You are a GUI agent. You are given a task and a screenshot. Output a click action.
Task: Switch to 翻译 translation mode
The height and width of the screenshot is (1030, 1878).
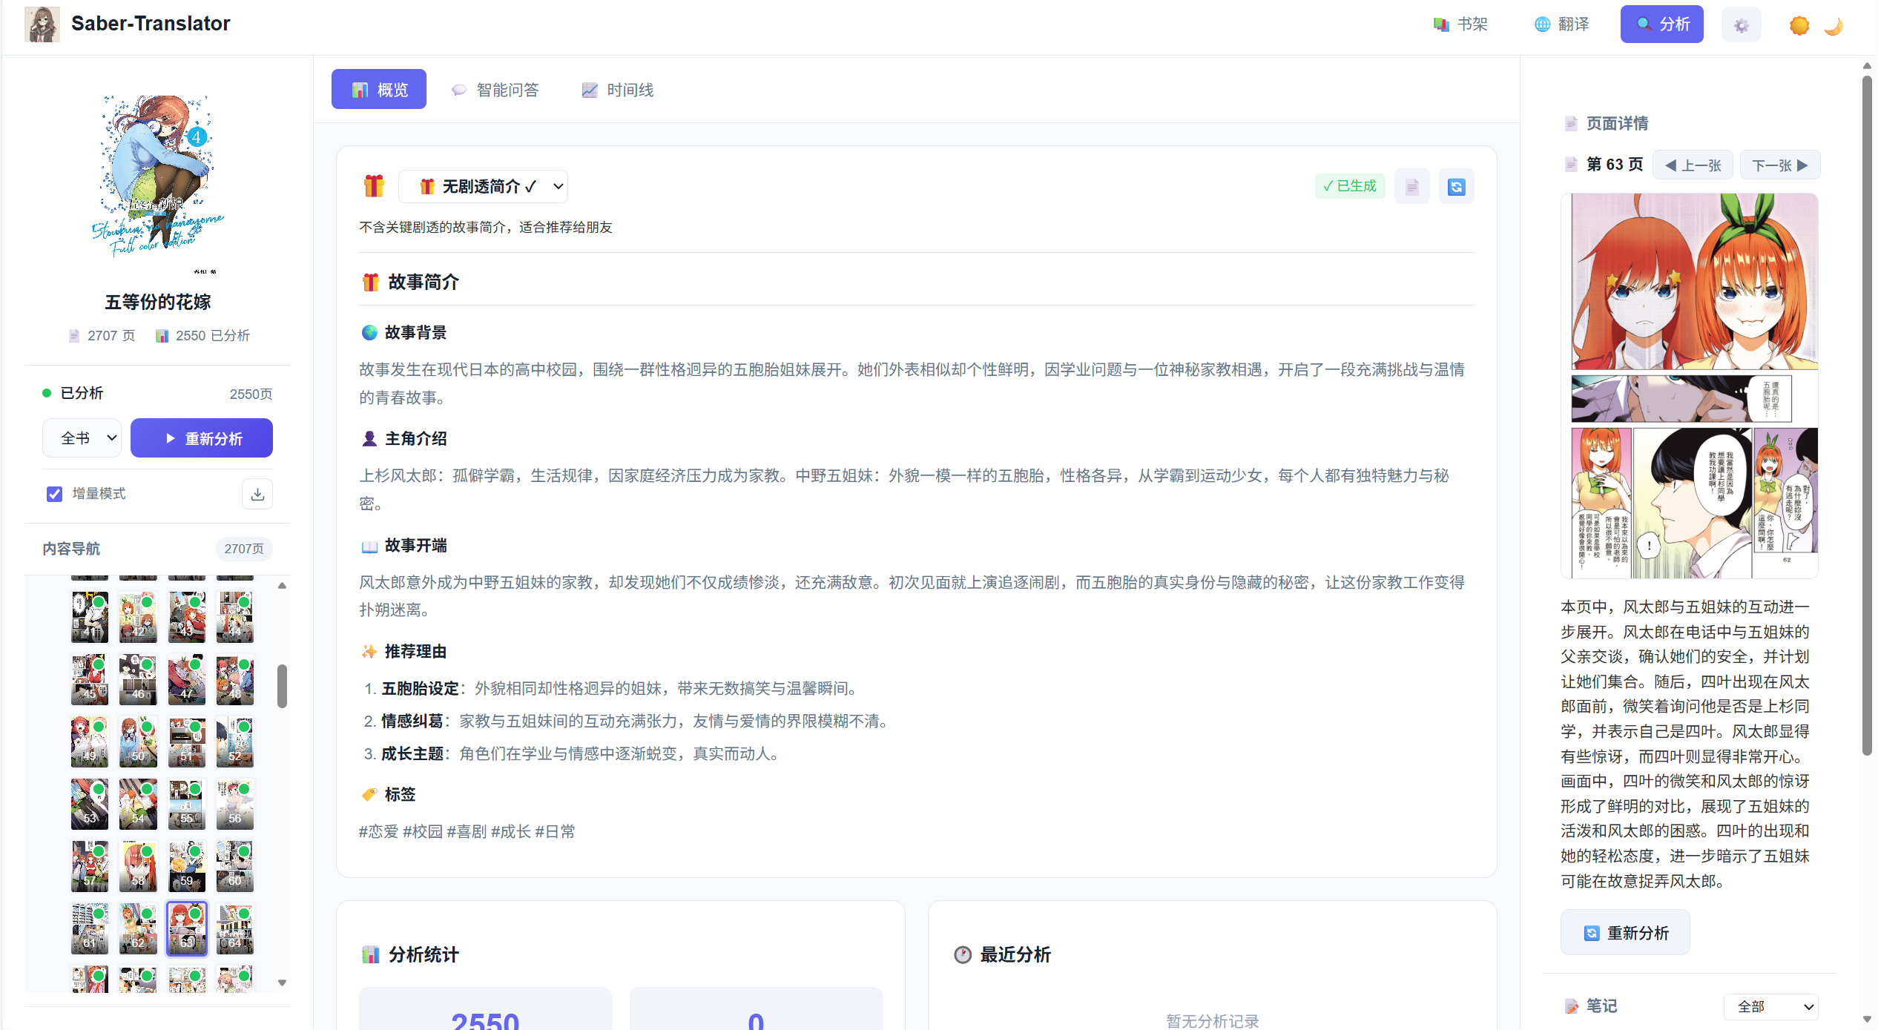pyautogui.click(x=1562, y=24)
